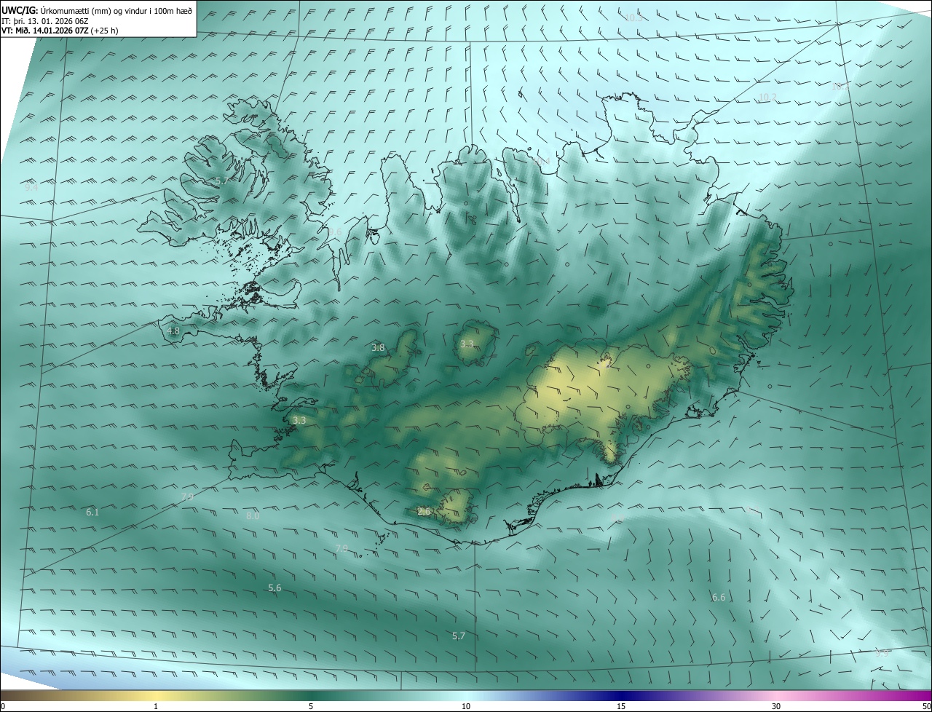The height and width of the screenshot is (712, 932).
Task: Click the 9.4 value over the western sea
Action: (x=31, y=187)
